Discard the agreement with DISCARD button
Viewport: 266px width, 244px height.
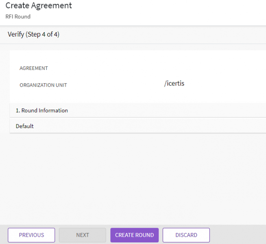click(x=186, y=235)
